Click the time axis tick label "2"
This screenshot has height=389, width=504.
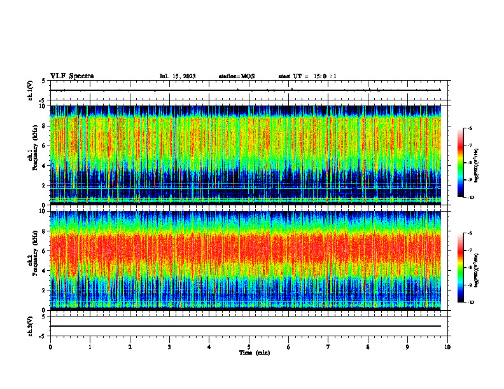(130, 347)
